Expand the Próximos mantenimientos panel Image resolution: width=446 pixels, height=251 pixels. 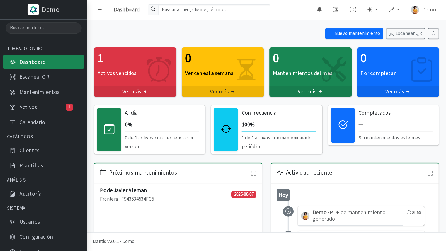(x=253, y=173)
